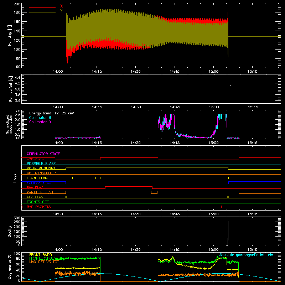Click the small AAZ_FLAG pulse near 15:05
The image size is (285, 285).
click(228, 197)
